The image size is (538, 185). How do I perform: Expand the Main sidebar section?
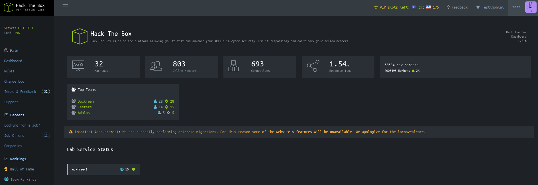14,50
